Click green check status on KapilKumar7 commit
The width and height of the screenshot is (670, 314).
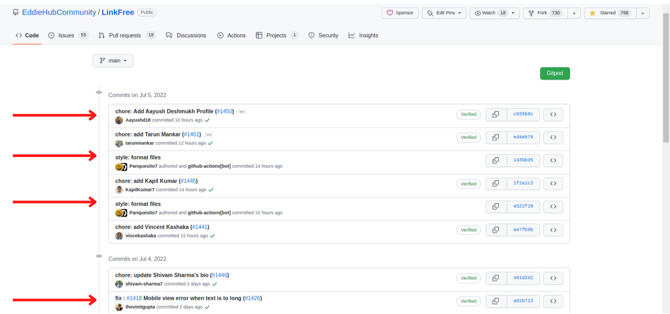point(211,190)
